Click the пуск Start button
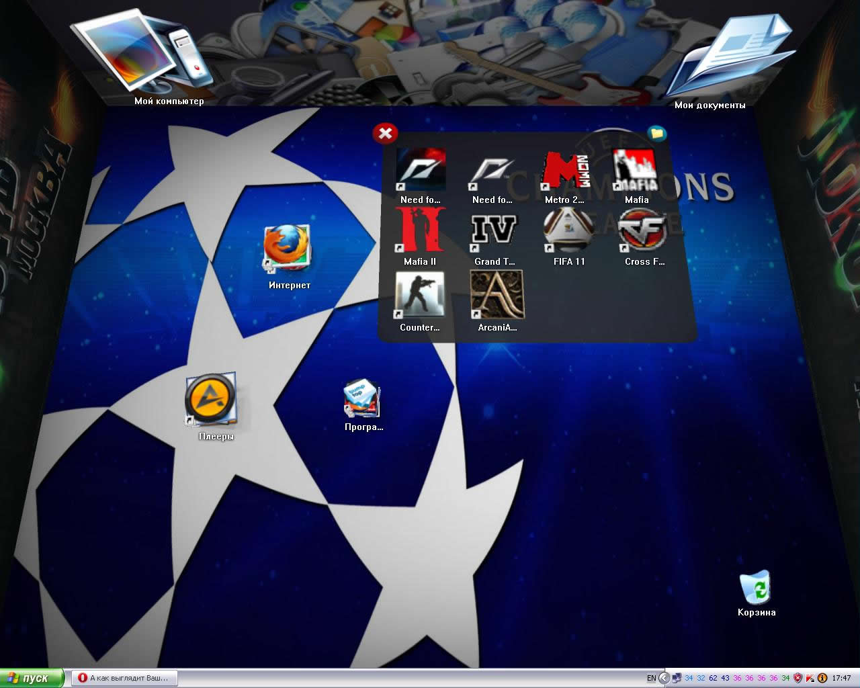 (x=32, y=678)
